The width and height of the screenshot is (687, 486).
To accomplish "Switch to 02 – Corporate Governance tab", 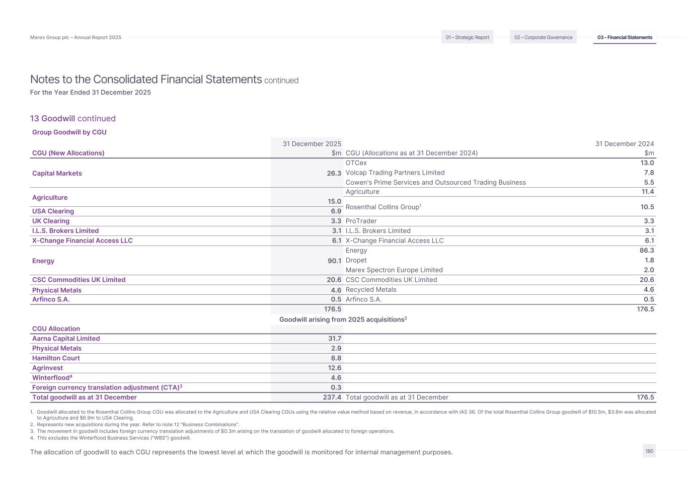I will (543, 37).
